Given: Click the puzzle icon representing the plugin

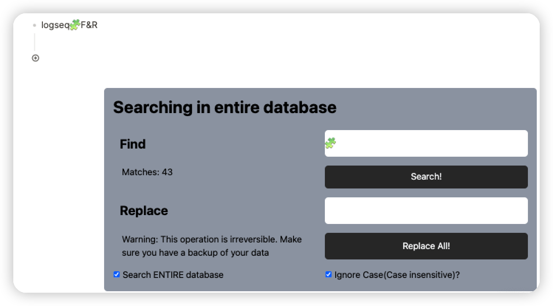Looking at the screenshot, I should tap(75, 24).
